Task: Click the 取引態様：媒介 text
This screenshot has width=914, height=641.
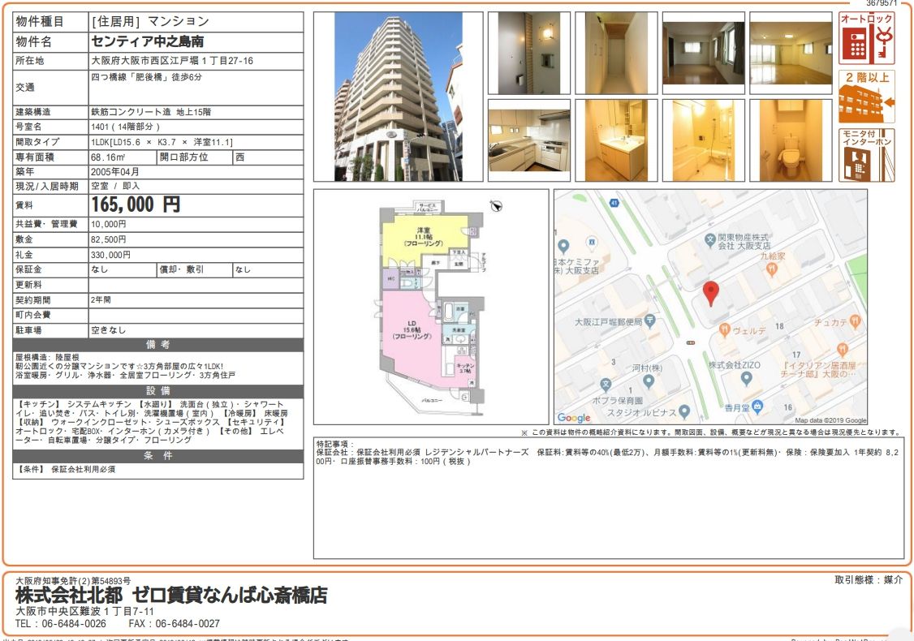Action: 869,580
